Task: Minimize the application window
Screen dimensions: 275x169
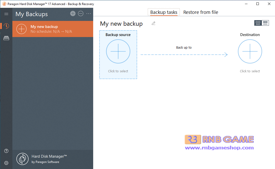Action: coord(246,4)
